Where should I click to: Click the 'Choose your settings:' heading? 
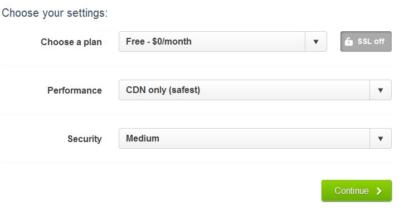[55, 13]
